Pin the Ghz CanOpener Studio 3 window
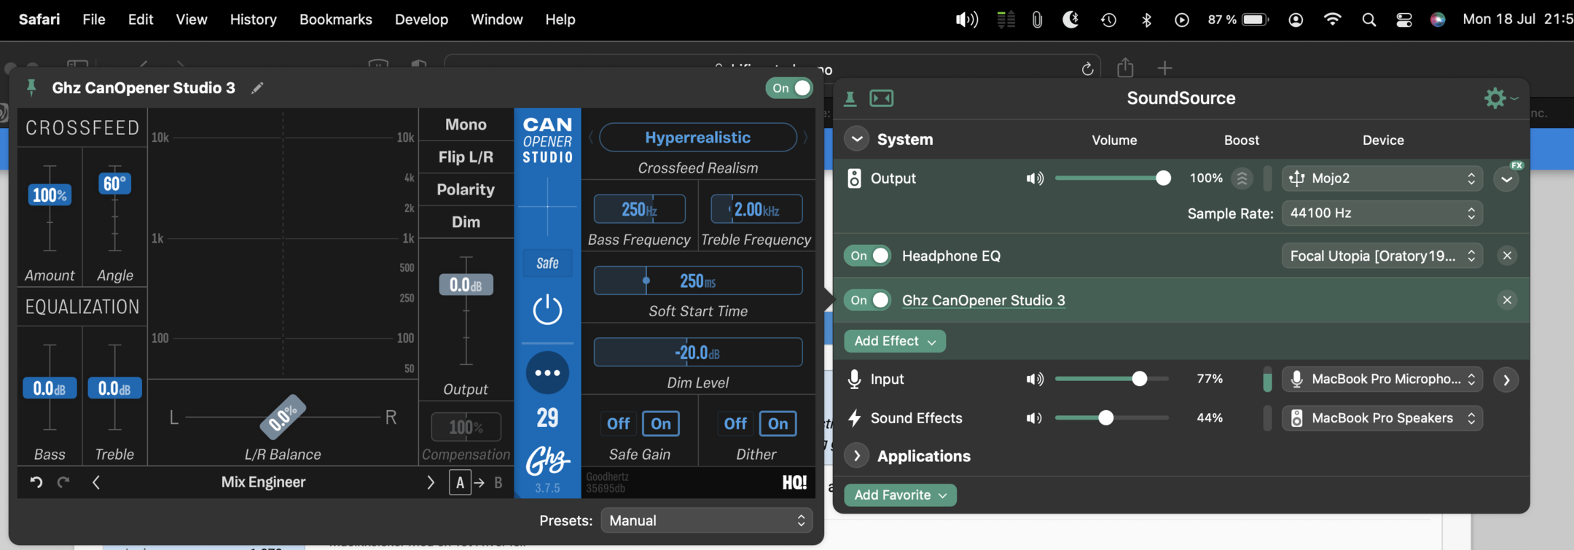The image size is (1574, 550). (x=31, y=88)
